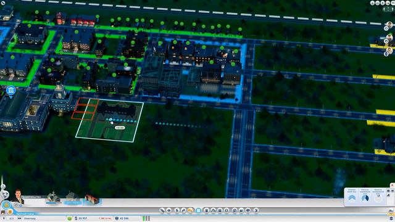The width and height of the screenshot is (395, 222).
Task: Open the Mass Transit bus menu
Action: 241,210
